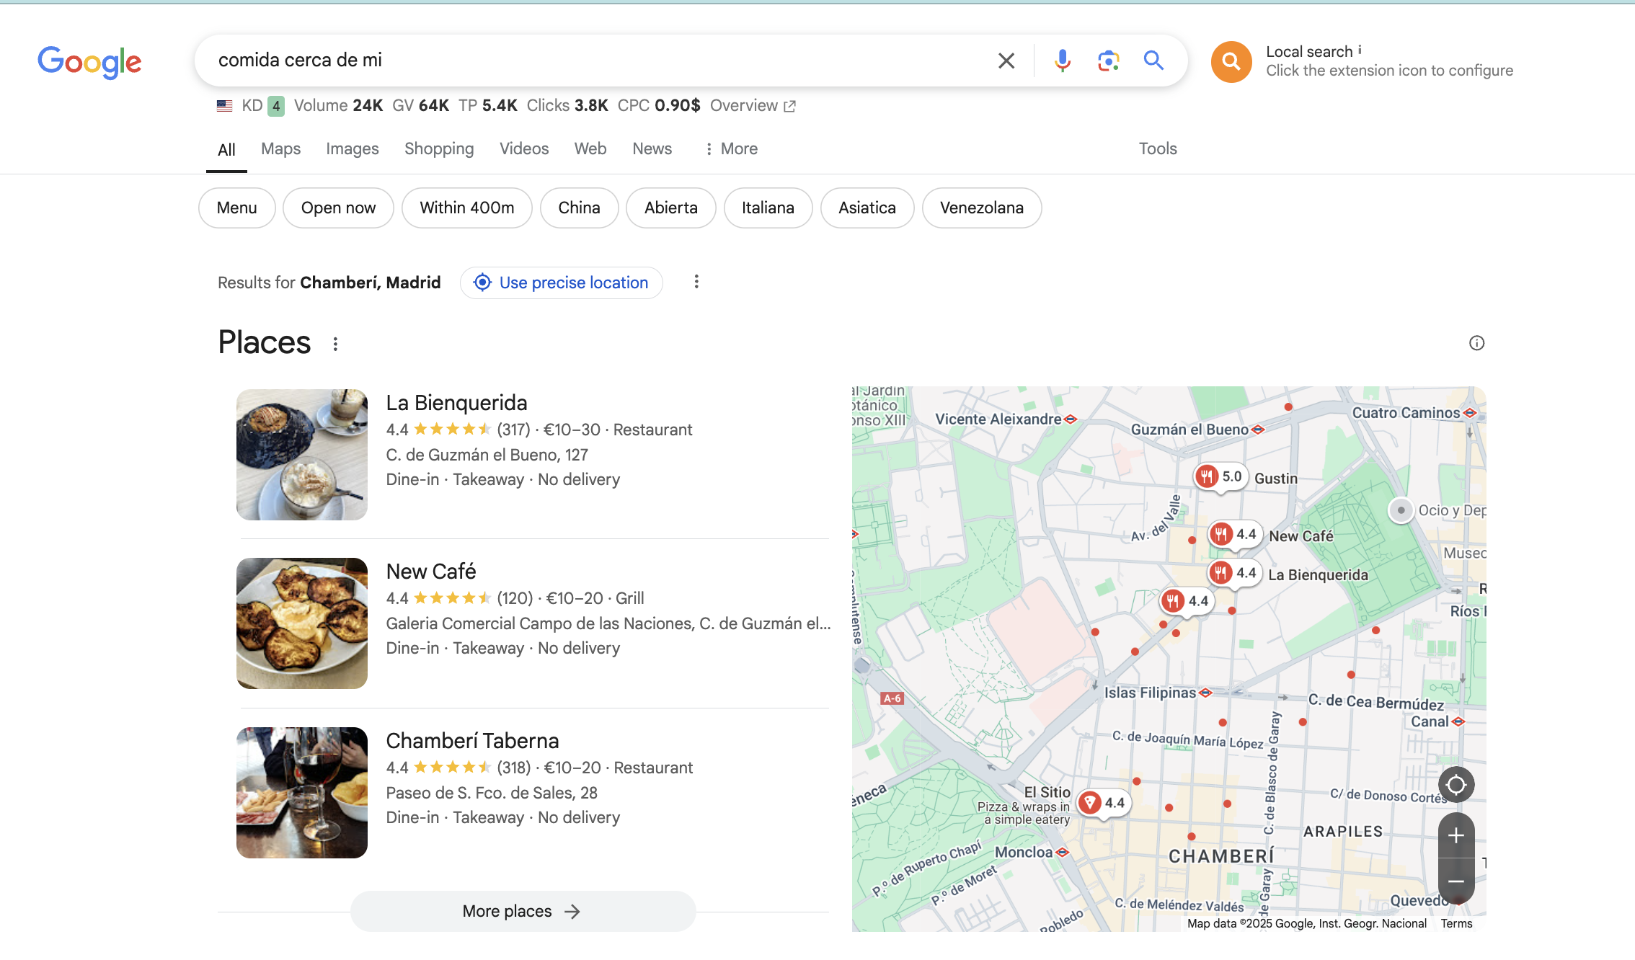Click the Ocio y Dep grey map marker
This screenshot has width=1635, height=960.
1401,510
